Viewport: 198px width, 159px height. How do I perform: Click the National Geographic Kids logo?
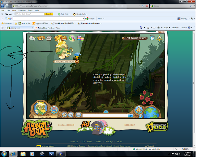(x=157, y=127)
